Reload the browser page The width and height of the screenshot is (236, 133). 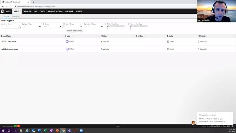pyautogui.click(x=11, y=7)
